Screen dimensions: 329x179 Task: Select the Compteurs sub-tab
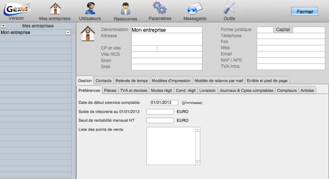click(x=287, y=90)
